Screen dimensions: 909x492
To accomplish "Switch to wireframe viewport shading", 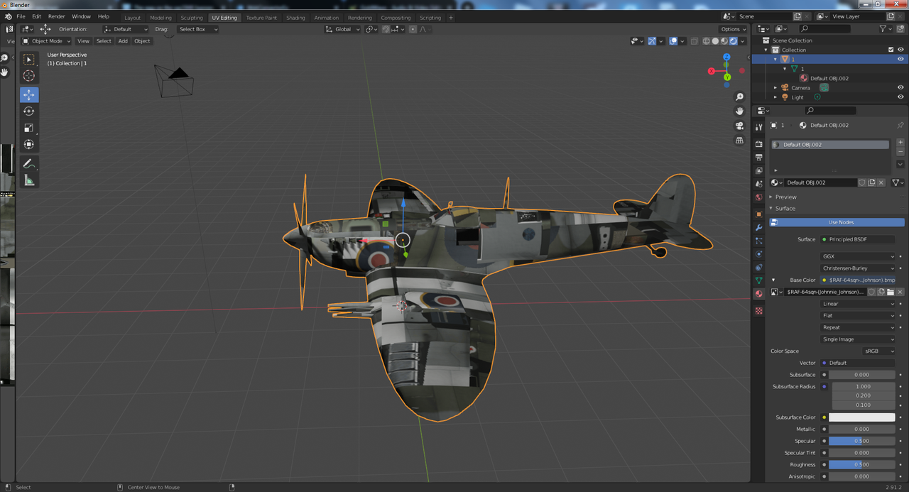I will click(x=706, y=41).
